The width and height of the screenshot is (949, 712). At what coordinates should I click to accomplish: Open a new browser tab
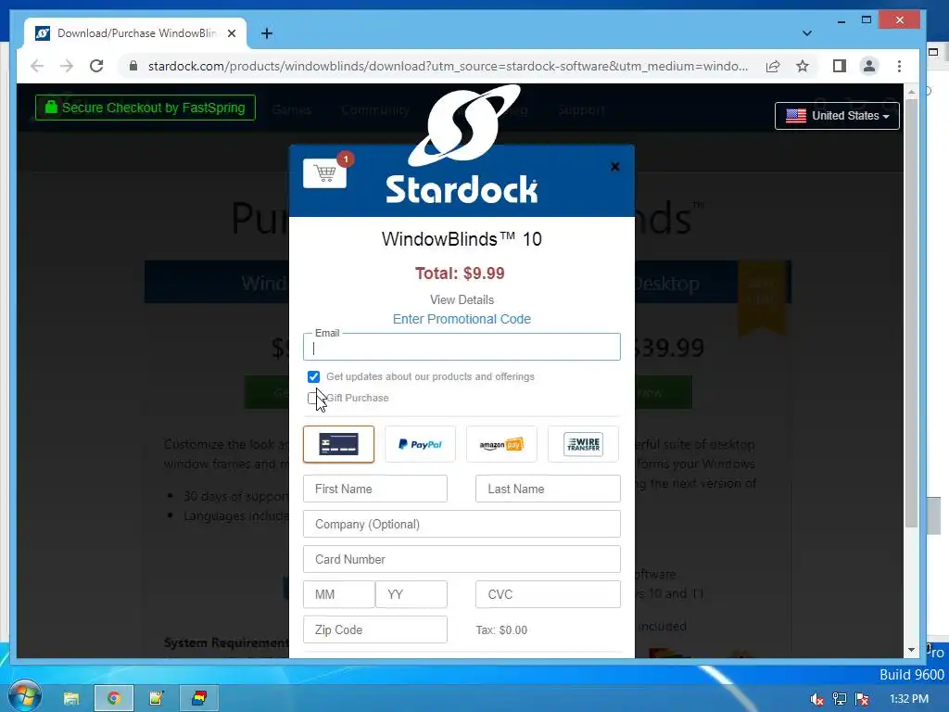click(x=267, y=33)
